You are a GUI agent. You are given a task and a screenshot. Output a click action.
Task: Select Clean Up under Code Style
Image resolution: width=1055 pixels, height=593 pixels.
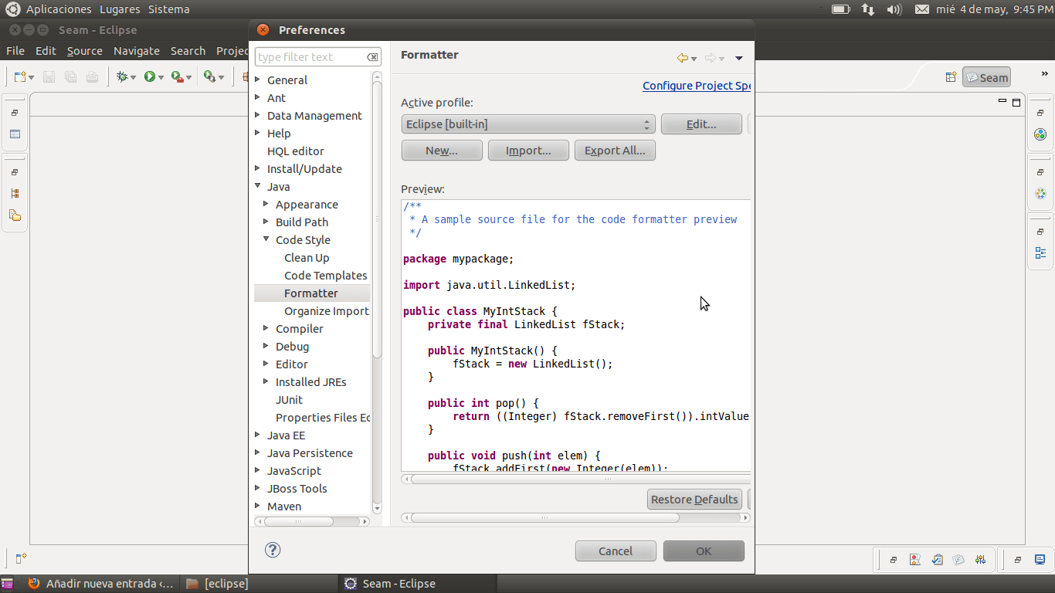pyautogui.click(x=307, y=257)
